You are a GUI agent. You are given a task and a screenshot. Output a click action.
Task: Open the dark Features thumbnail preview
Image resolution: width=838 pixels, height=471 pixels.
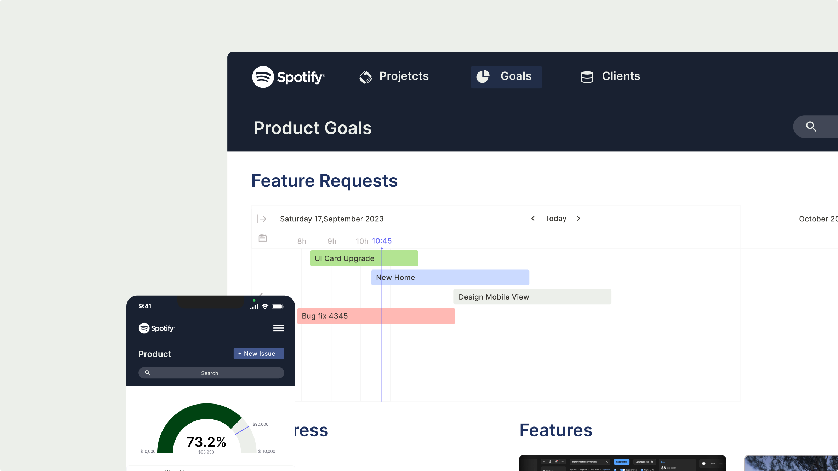tap(622, 463)
